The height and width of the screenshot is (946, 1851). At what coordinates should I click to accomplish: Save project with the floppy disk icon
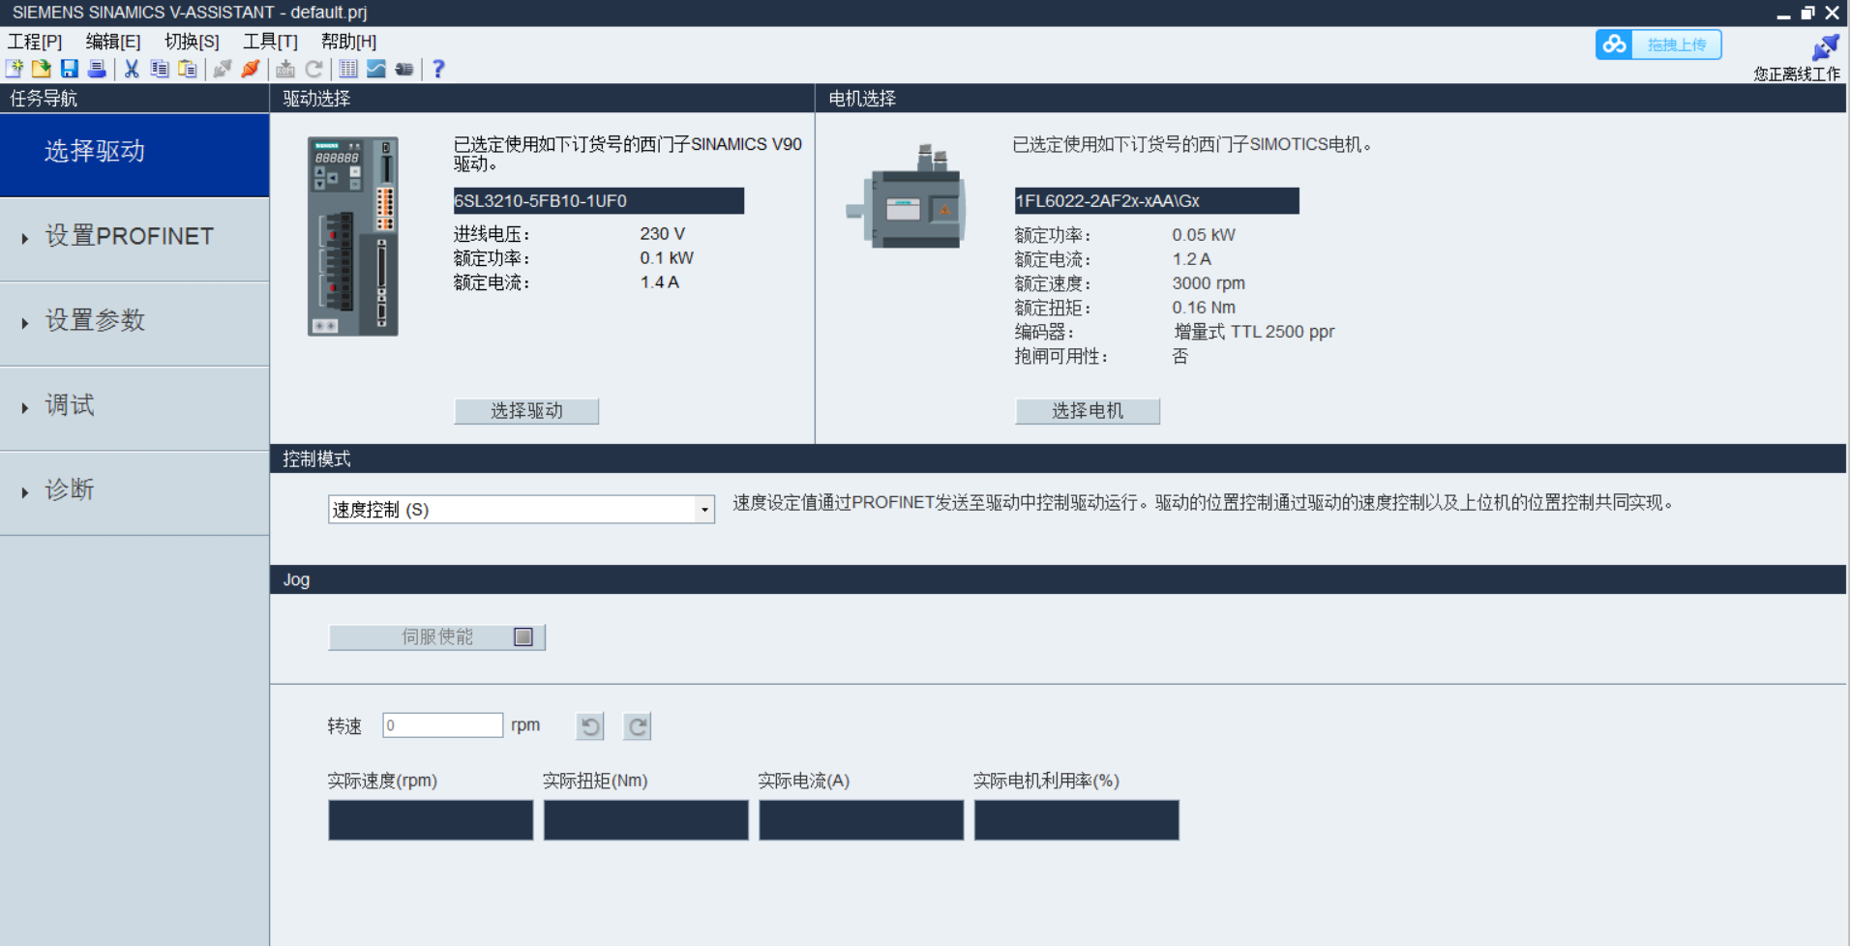69,69
